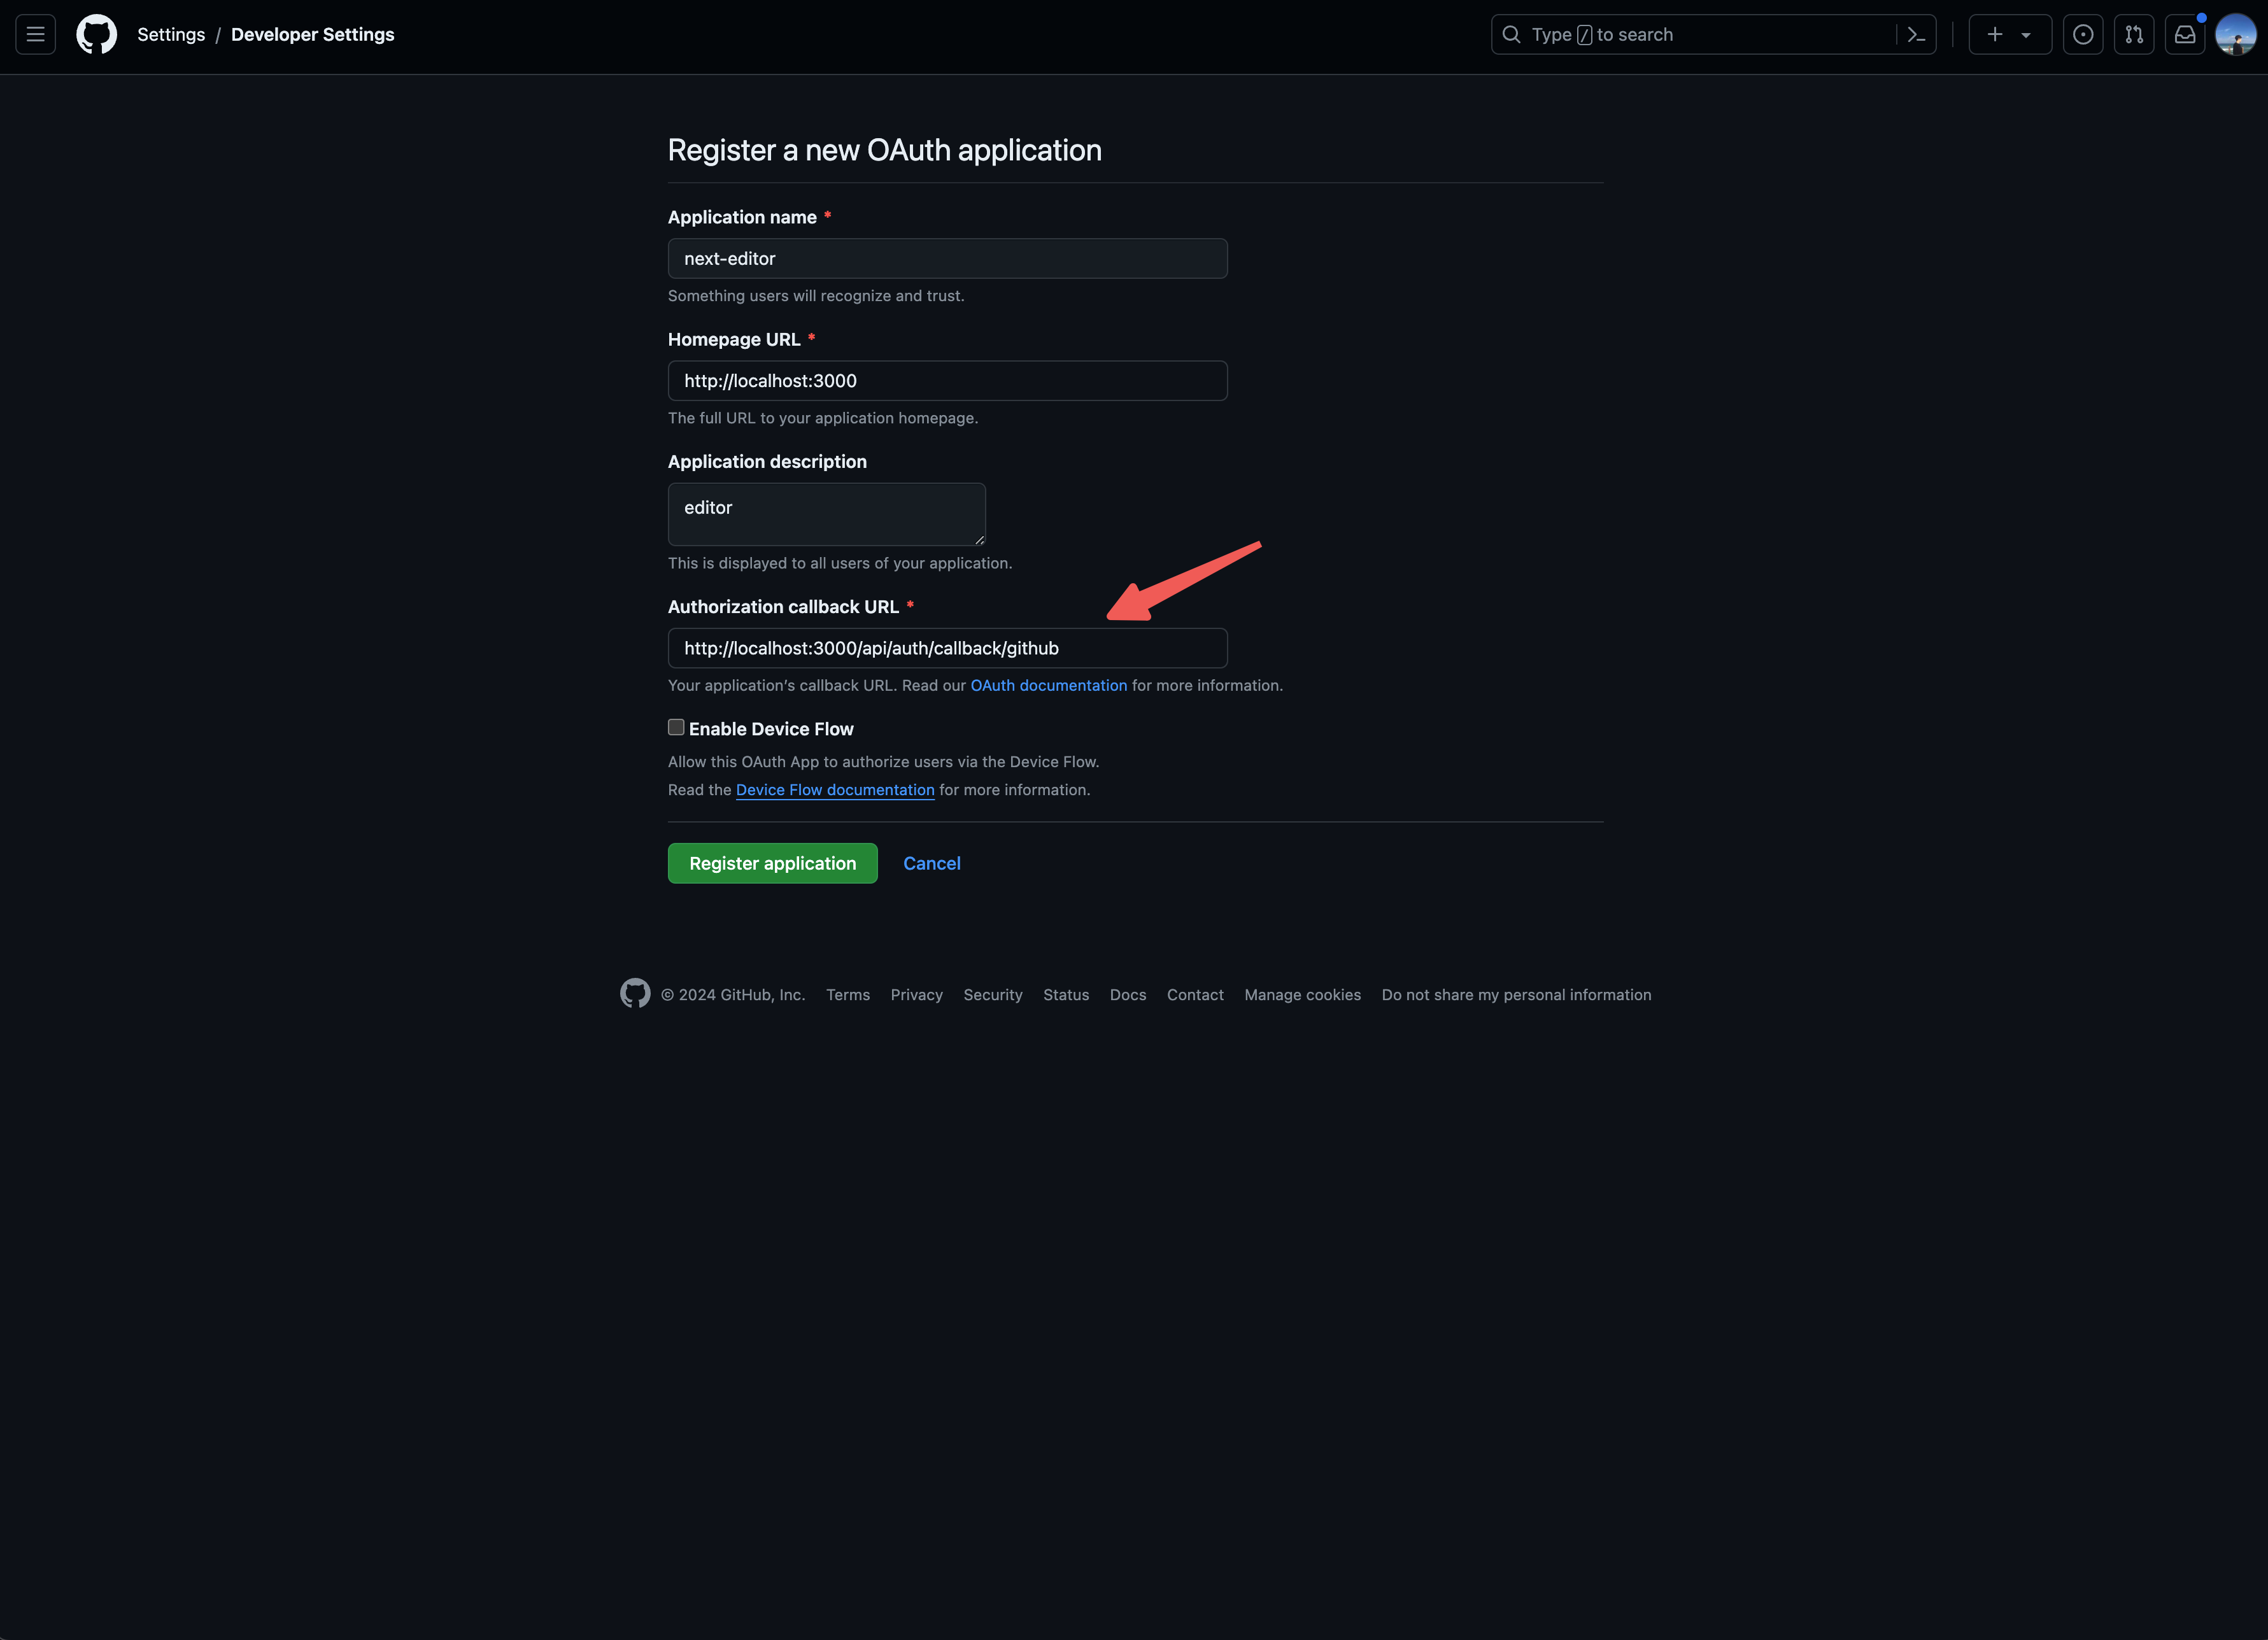Image resolution: width=2268 pixels, height=1640 pixels.
Task: Open the Device Flow documentation link
Action: (835, 790)
